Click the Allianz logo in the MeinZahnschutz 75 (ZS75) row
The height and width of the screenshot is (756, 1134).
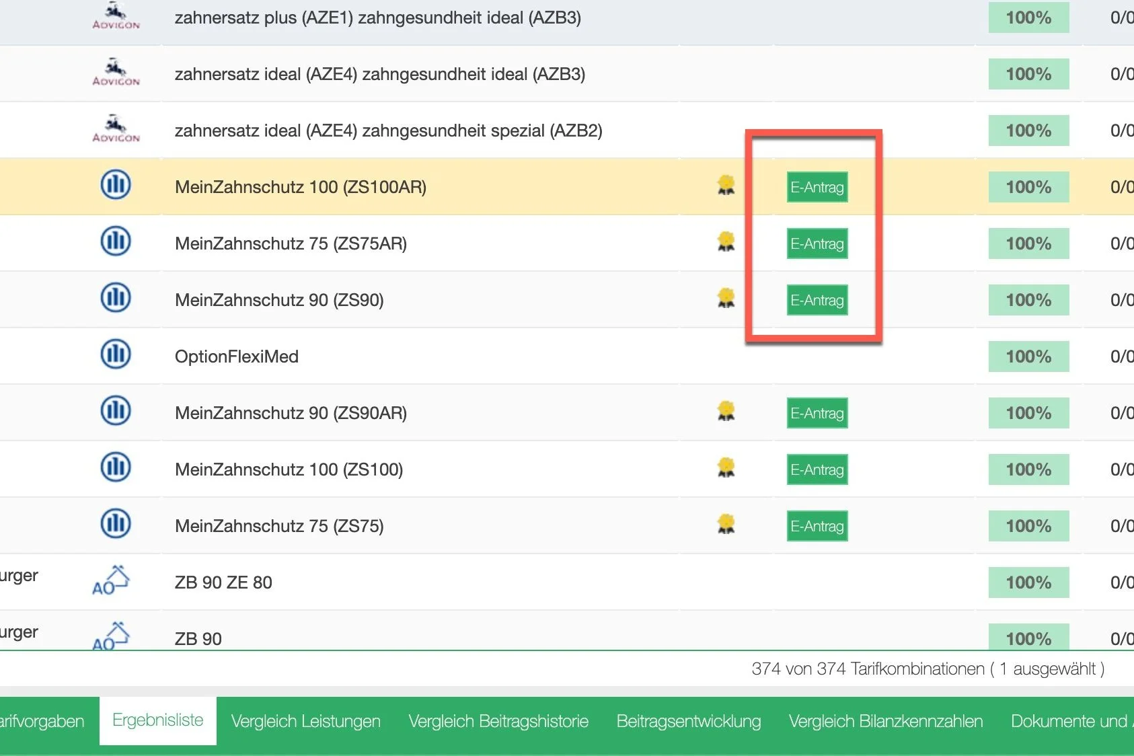click(116, 524)
